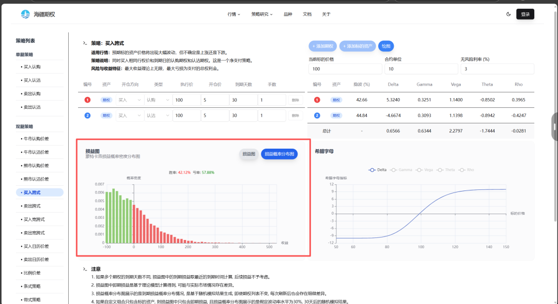Click the red number 1 badge in the options table

[87, 100]
